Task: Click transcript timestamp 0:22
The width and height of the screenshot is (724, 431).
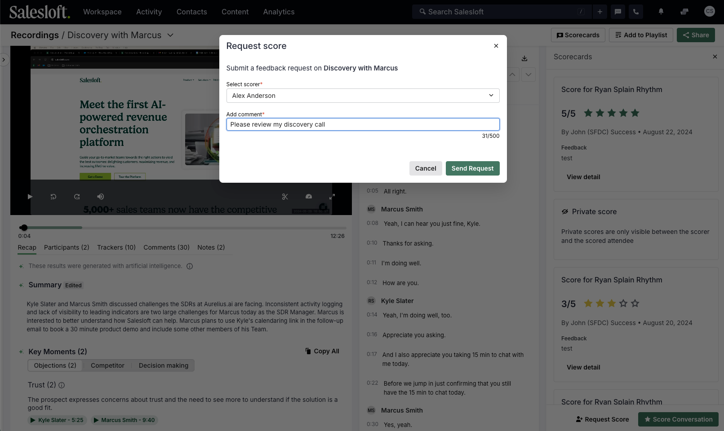Action: [372, 383]
